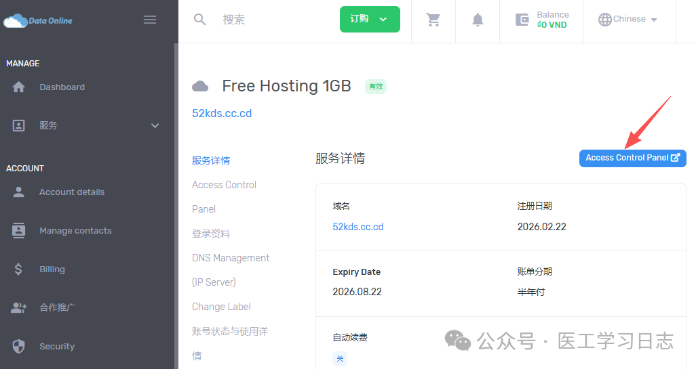Click the language globe icon

[x=604, y=20]
